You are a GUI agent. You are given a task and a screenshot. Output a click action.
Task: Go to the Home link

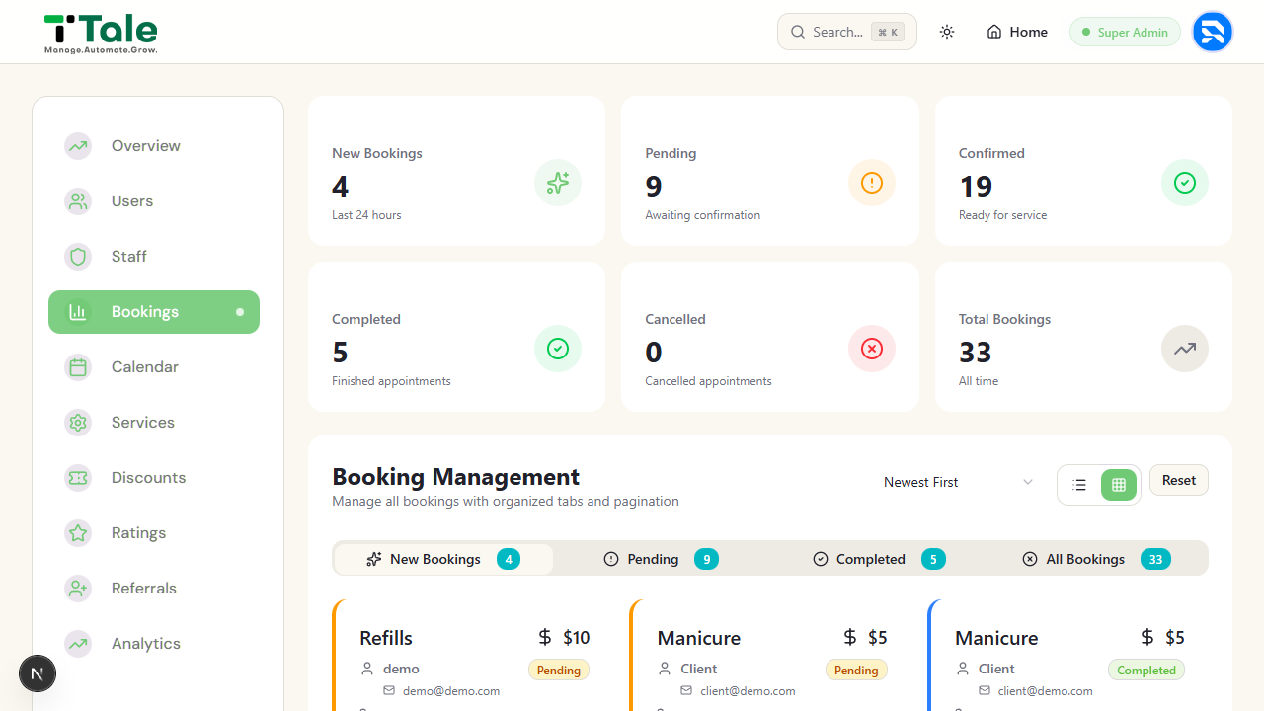click(x=1017, y=32)
